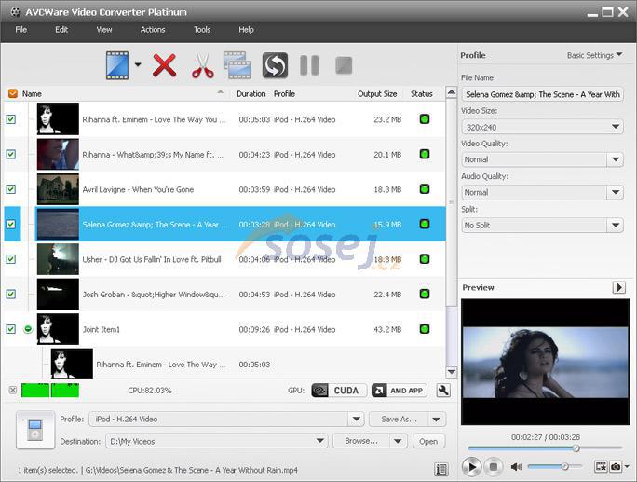This screenshot has width=637, height=482.
Task: Click the status indicator for Avril Lavigne row
Action: [x=425, y=189]
